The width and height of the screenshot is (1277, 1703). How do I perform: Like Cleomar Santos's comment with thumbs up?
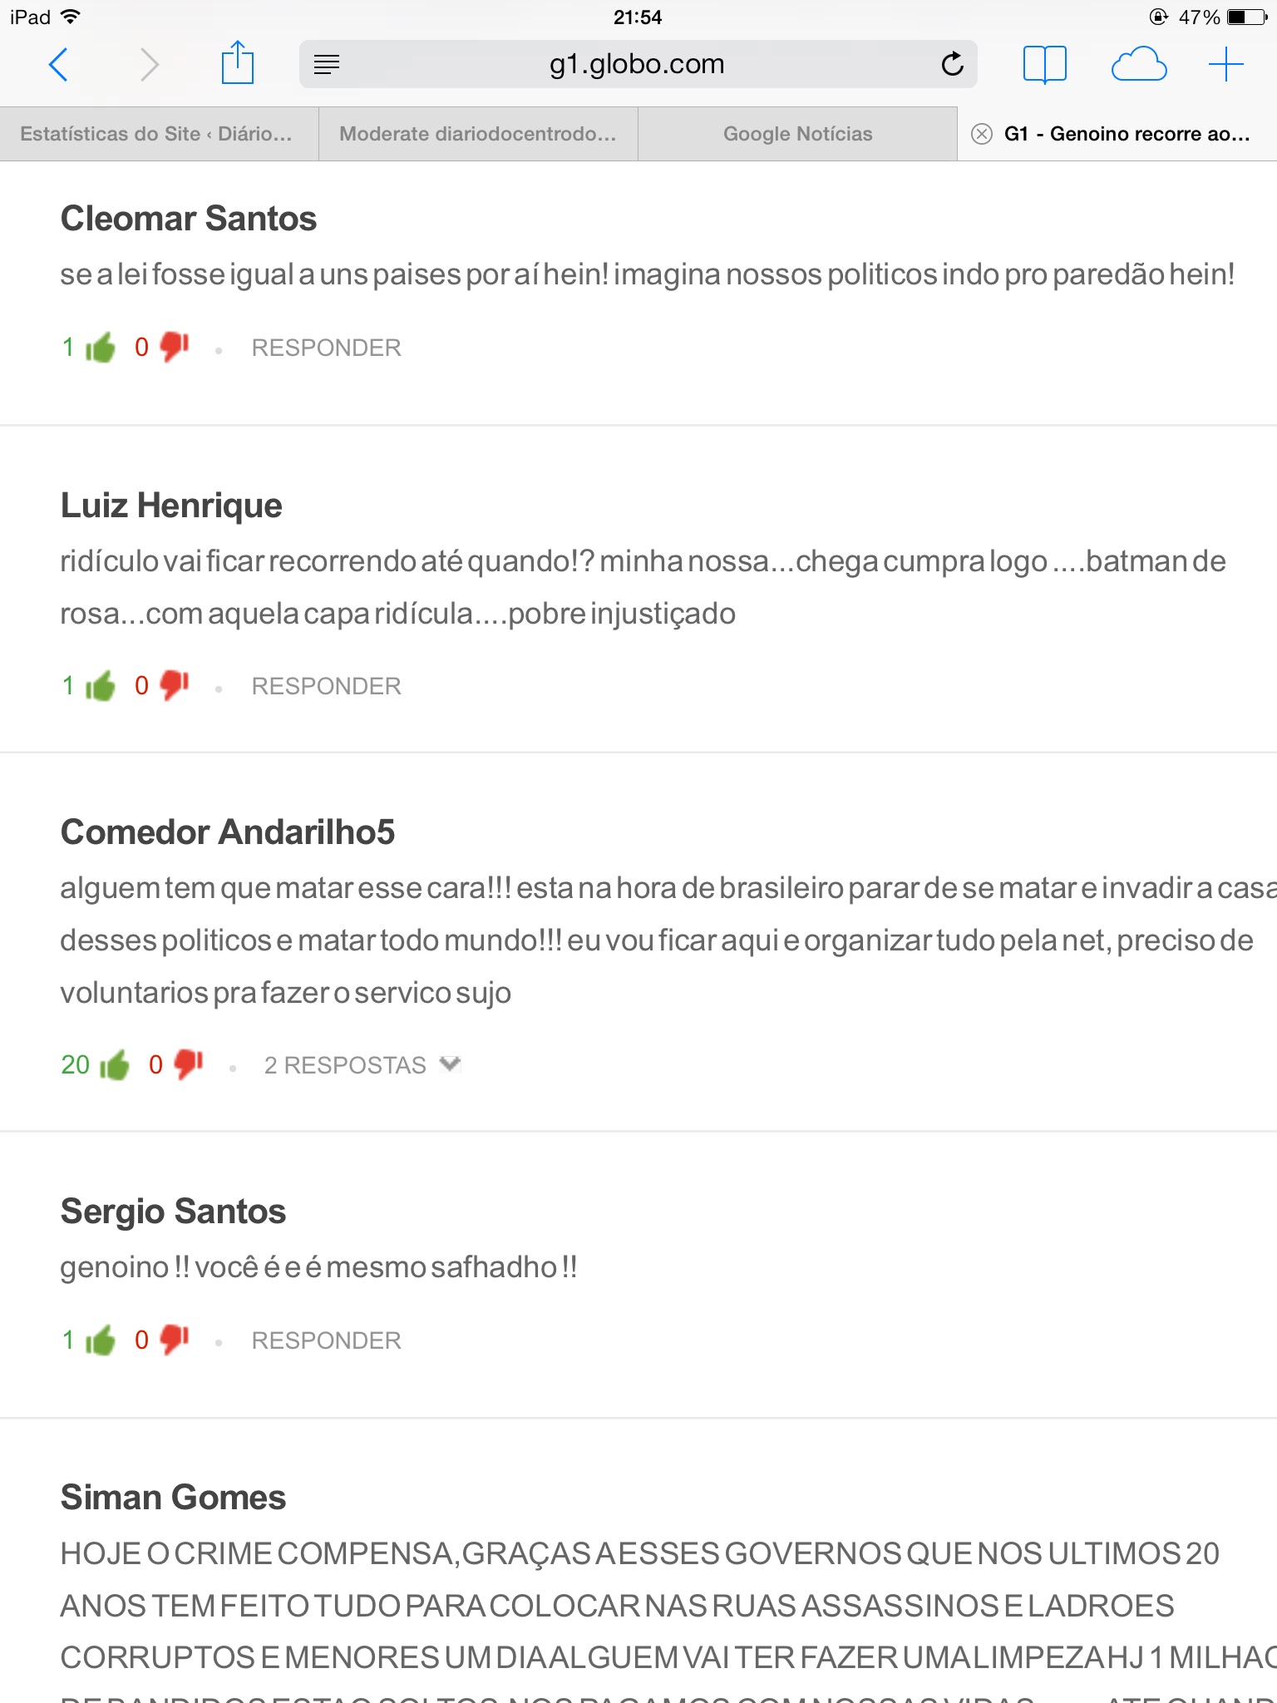[x=101, y=348]
